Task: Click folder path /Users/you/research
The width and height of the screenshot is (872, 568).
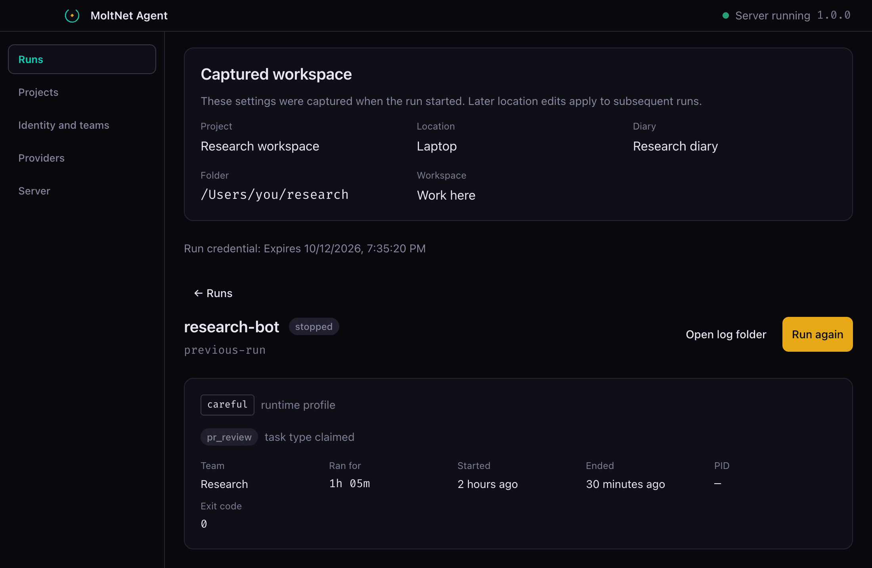Action: coord(274,194)
